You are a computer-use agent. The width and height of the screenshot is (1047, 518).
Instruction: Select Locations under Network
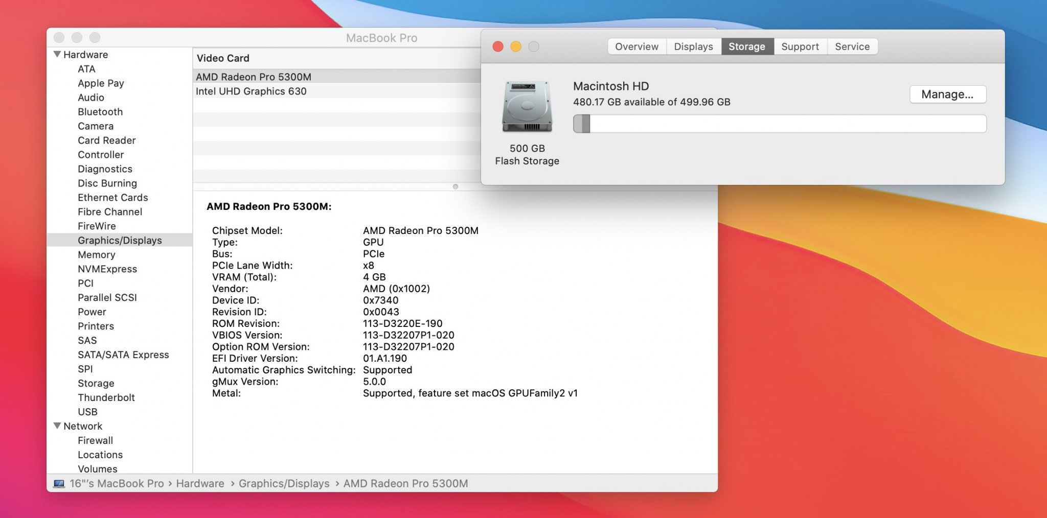click(x=100, y=455)
